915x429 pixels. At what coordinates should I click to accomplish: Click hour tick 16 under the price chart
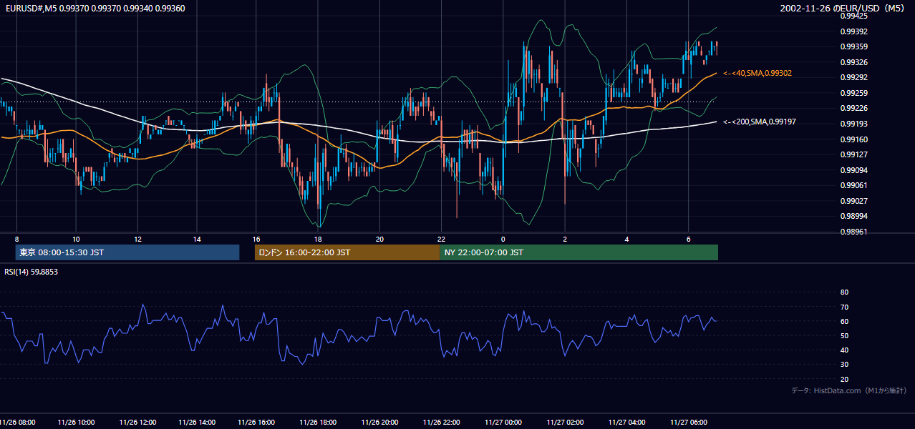pos(256,239)
